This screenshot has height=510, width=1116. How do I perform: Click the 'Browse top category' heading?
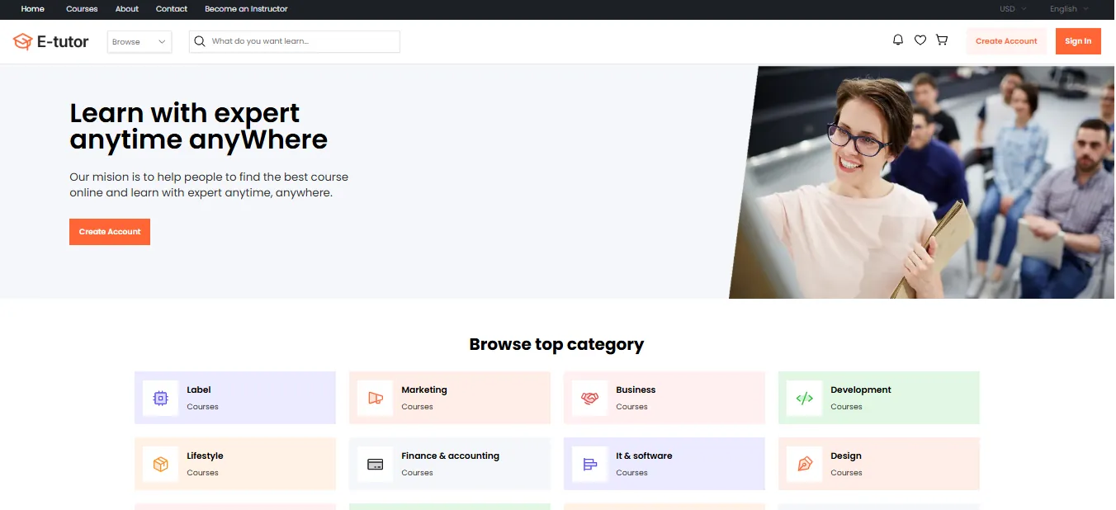pos(557,344)
